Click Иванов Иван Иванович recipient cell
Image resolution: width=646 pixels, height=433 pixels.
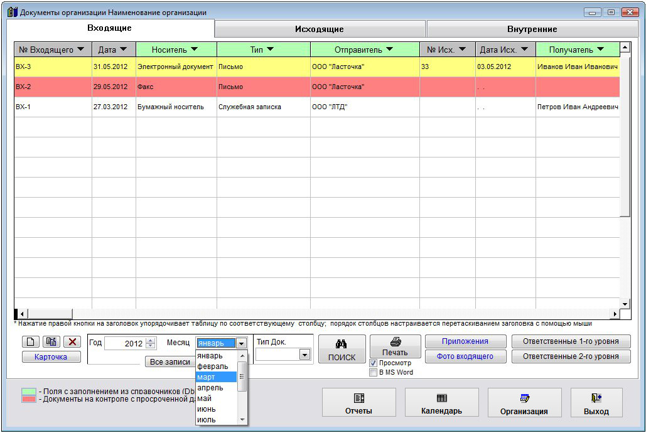578,67
